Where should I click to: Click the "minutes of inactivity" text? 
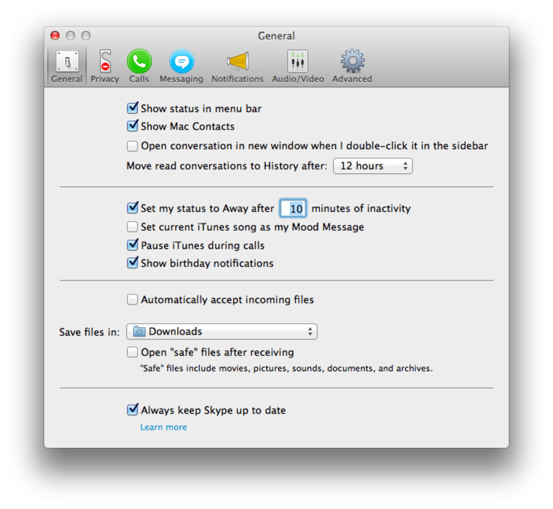361,208
